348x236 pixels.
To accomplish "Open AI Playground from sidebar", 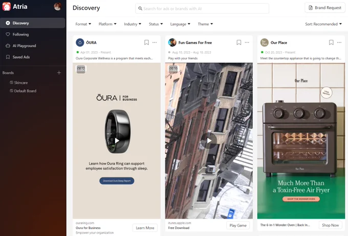I will coord(24,46).
